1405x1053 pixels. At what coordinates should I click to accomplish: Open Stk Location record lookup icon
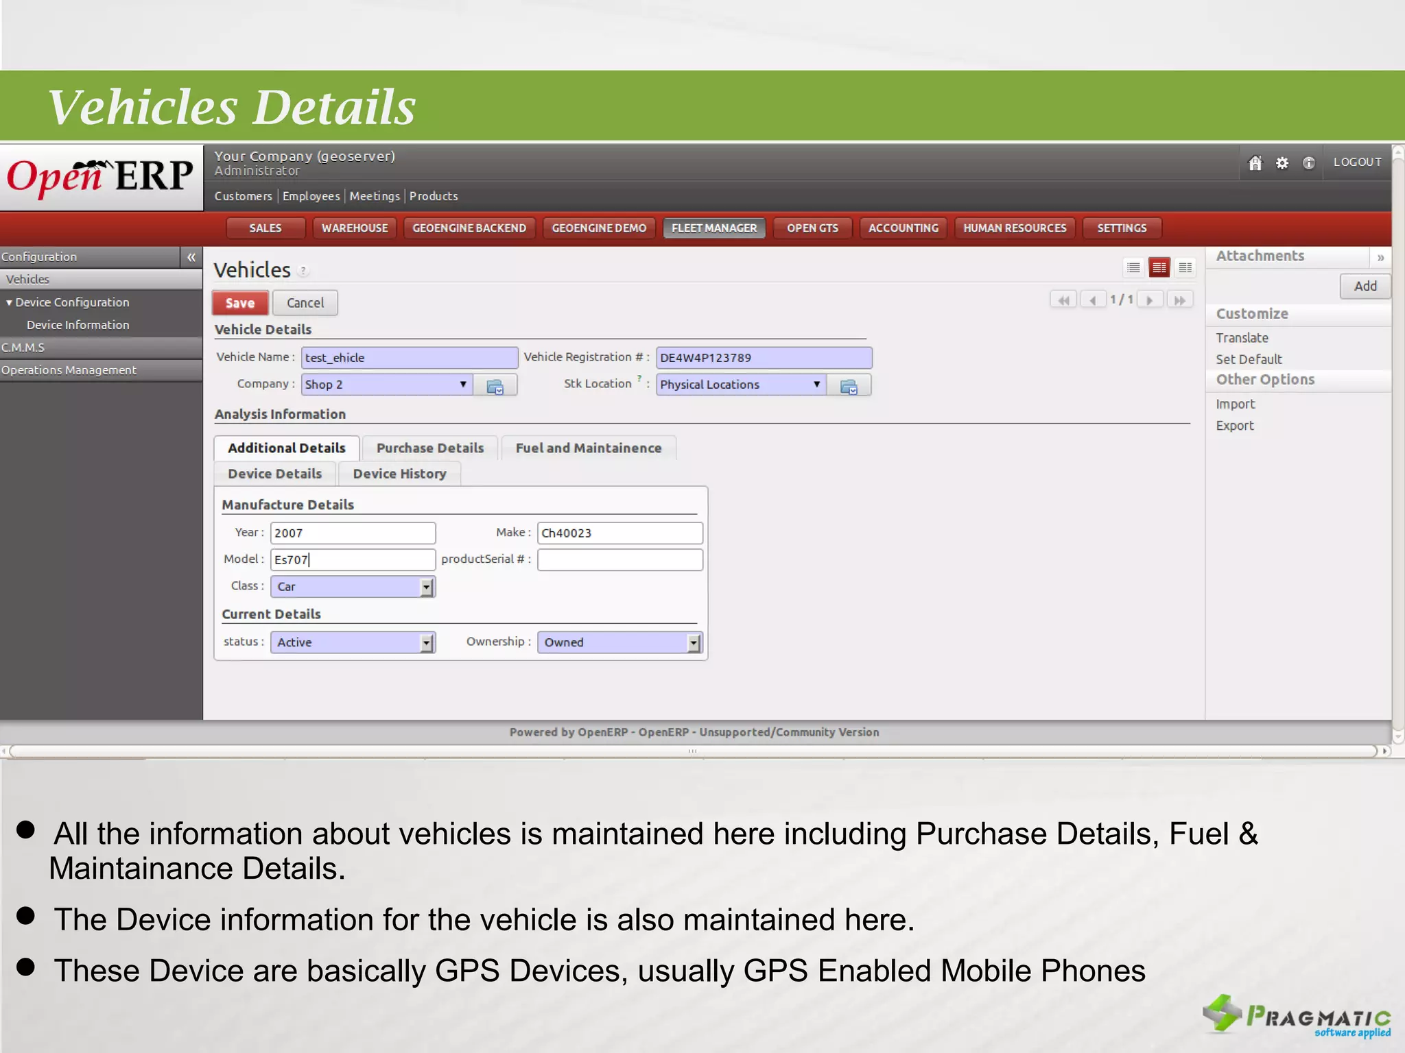click(x=849, y=386)
